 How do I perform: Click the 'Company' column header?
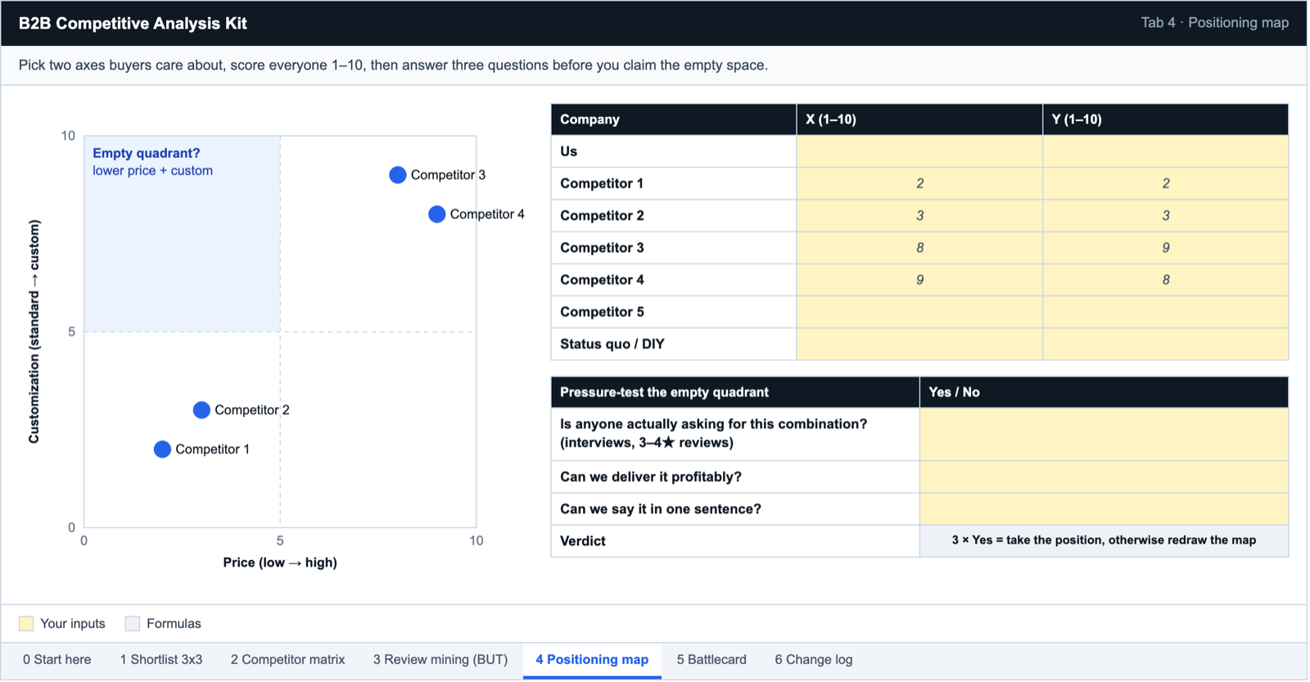pyautogui.click(x=674, y=120)
